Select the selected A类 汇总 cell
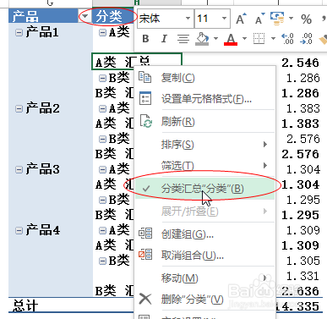The height and width of the screenshot is (319, 327). 137,61
